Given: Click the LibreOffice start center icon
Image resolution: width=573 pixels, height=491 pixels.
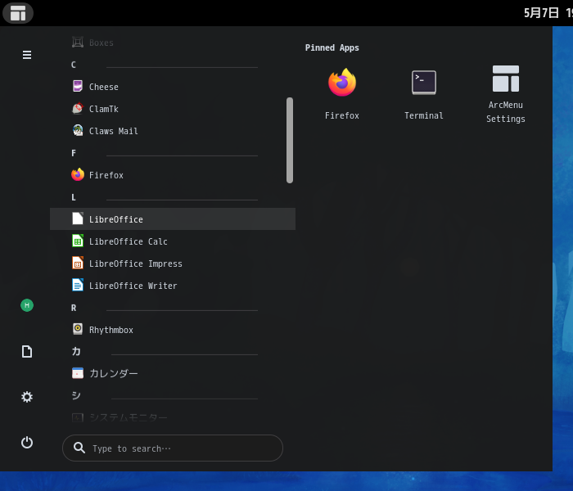Looking at the screenshot, I should 78,218.
